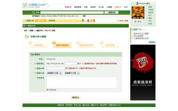This screenshot has width=178, height=111.
Task: Select the highlighted orange sub-navigation tab
Action: coord(41,21)
